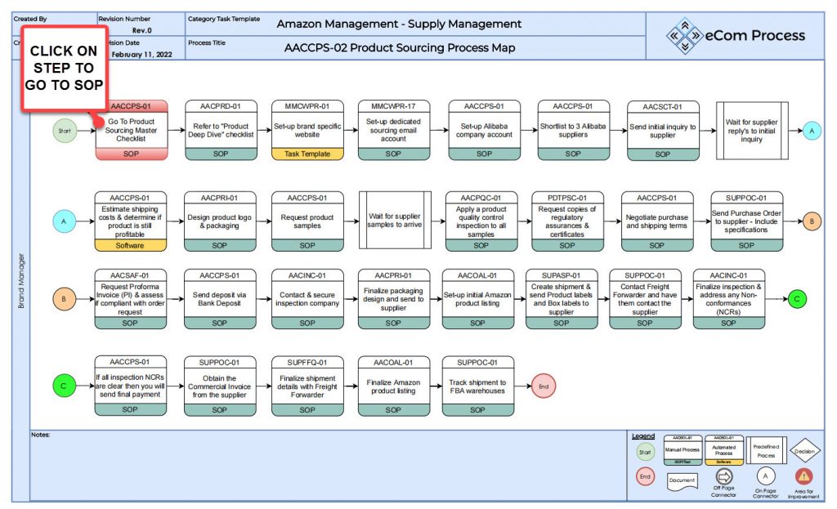Click the red End icon in the legend
837x509 pixels.
point(645,477)
